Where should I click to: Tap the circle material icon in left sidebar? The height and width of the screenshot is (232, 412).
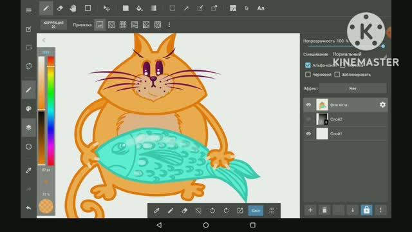click(28, 146)
